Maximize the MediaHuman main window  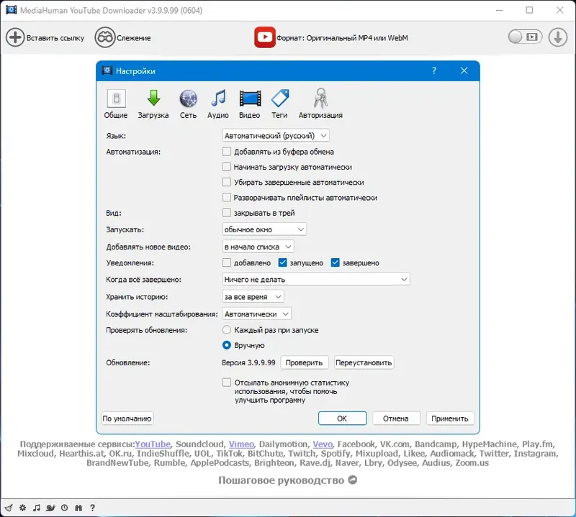(529, 10)
